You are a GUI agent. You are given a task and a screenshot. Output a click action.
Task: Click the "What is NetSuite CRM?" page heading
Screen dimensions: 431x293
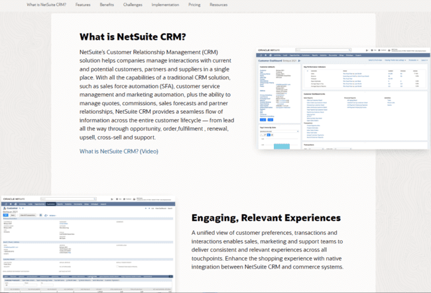133,37
